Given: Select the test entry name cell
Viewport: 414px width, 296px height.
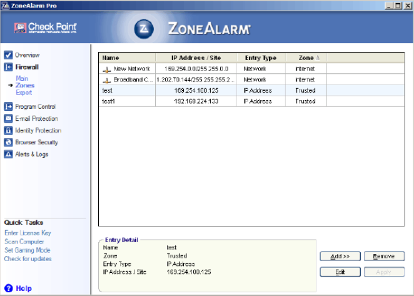Looking at the screenshot, I should (127, 91).
